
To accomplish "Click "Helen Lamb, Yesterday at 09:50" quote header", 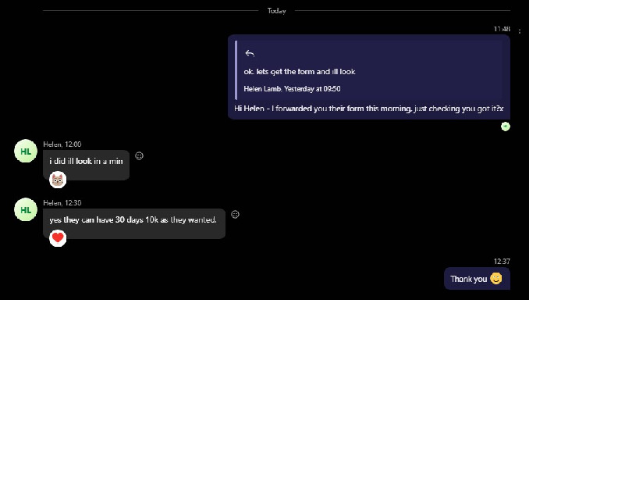I will [x=292, y=89].
